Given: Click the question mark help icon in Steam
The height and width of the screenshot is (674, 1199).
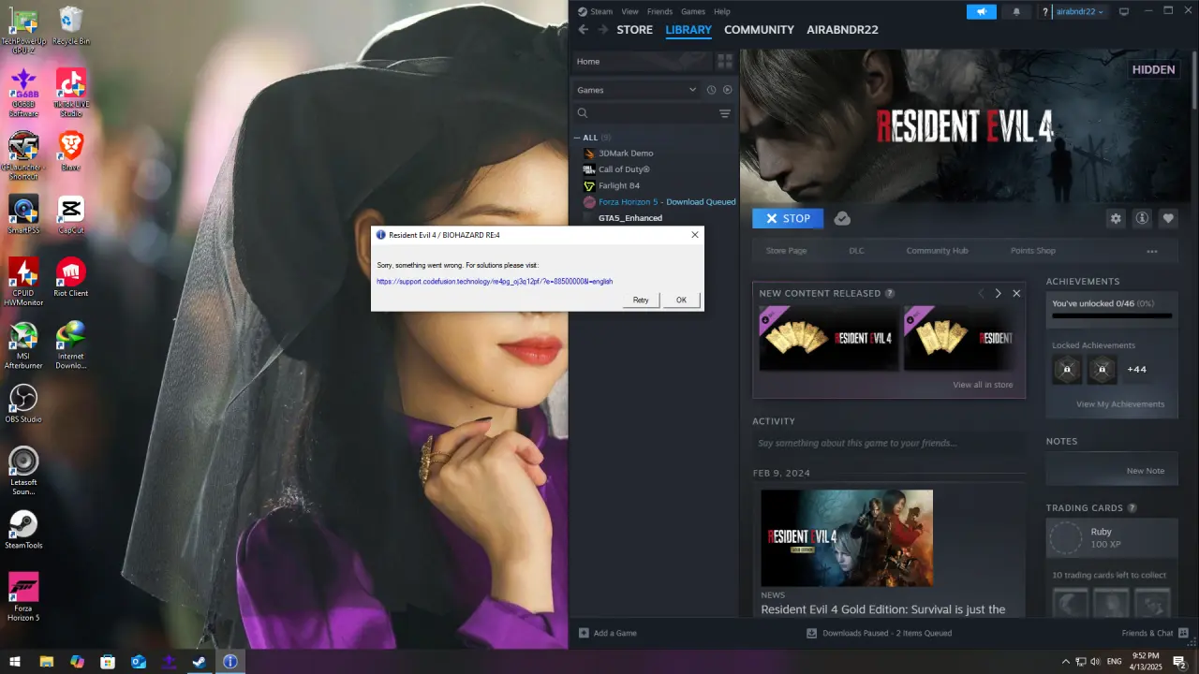Looking at the screenshot, I should point(1045,11).
